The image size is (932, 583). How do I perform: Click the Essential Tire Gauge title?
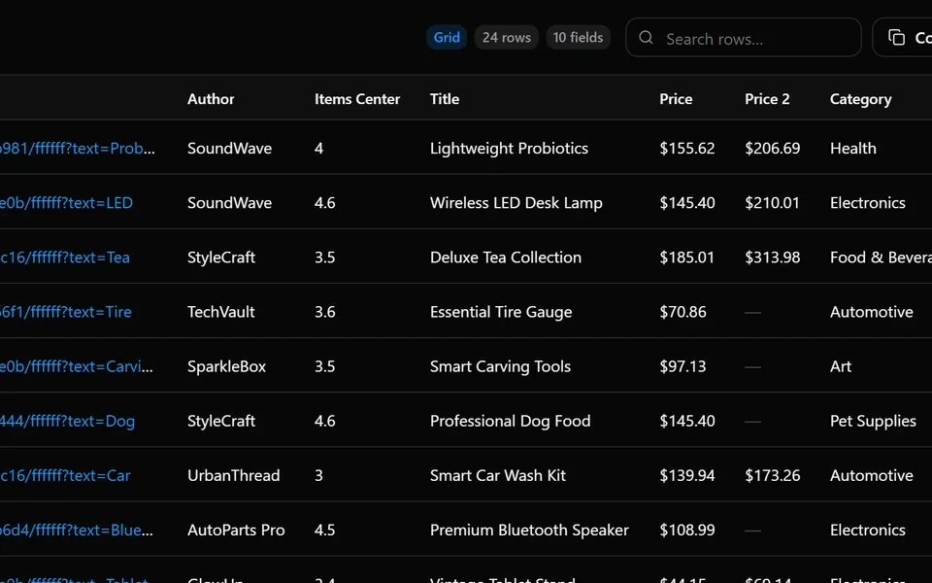[501, 312]
